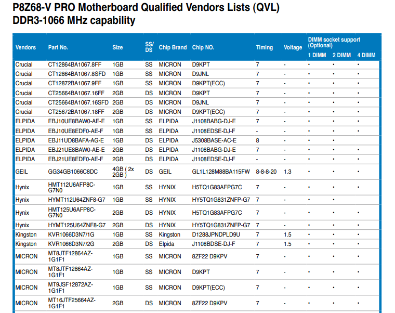
Task: Click the 'SS/DS' column header
Action: coord(149,47)
